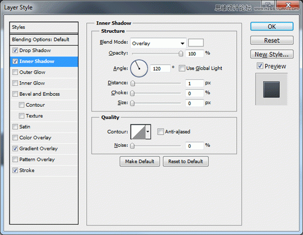Viewport: 303px width, 235px height.
Task: Click the contour curve thumbnail
Action: pyautogui.click(x=138, y=132)
